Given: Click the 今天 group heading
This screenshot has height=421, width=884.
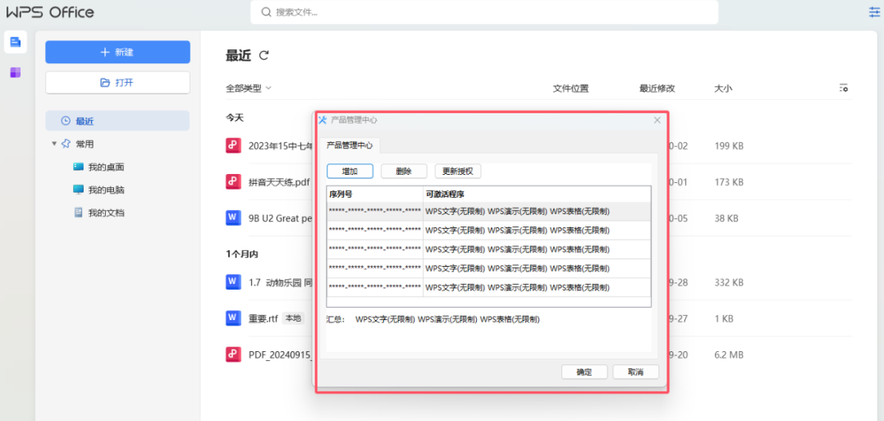Looking at the screenshot, I should click(x=235, y=118).
